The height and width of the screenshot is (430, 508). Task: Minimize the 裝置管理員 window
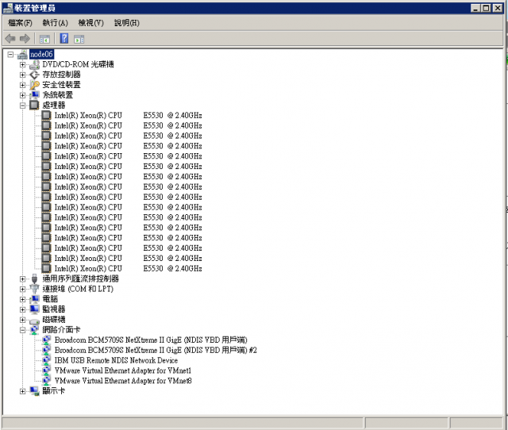(x=475, y=8)
